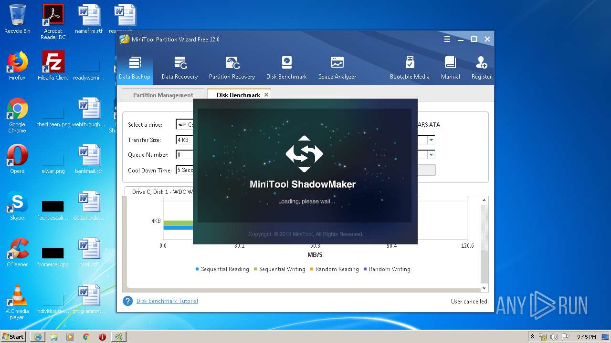Click the Windows Start button

point(13,336)
